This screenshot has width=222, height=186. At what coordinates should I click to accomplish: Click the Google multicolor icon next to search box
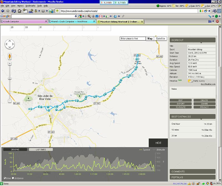[80, 16]
